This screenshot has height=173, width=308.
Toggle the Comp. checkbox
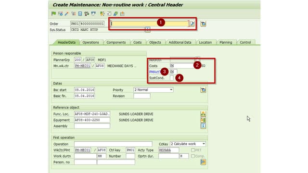[193, 156]
